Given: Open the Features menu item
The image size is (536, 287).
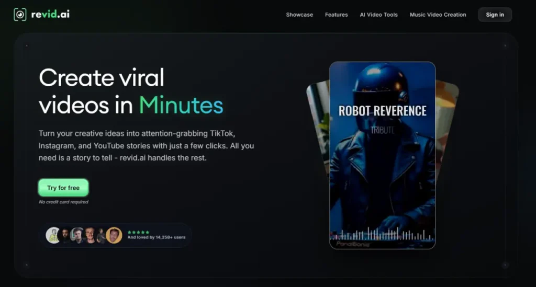Looking at the screenshot, I should 337,15.
